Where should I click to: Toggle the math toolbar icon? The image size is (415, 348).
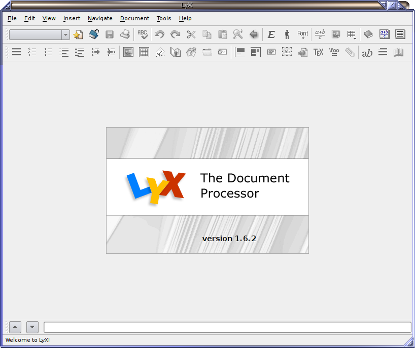tap(384, 34)
